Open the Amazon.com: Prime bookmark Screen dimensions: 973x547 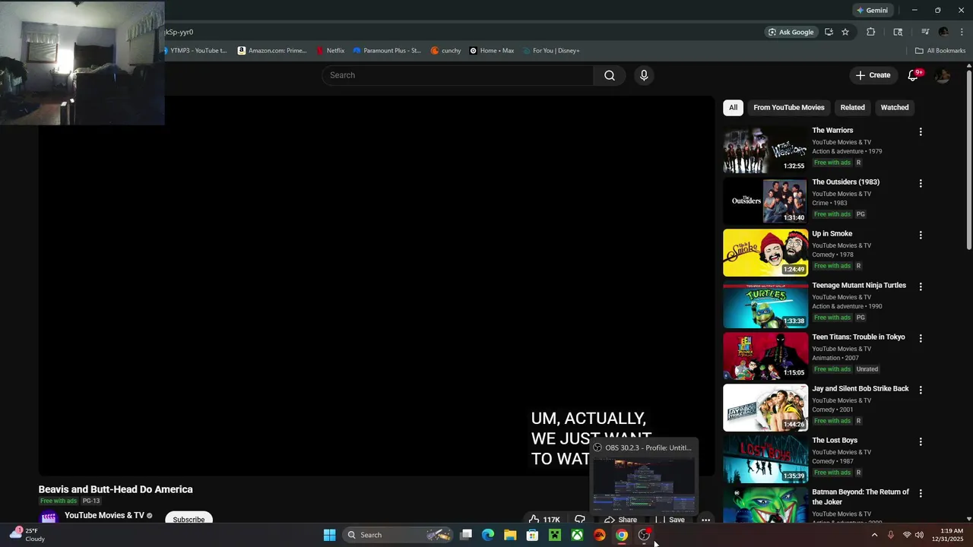(x=272, y=51)
